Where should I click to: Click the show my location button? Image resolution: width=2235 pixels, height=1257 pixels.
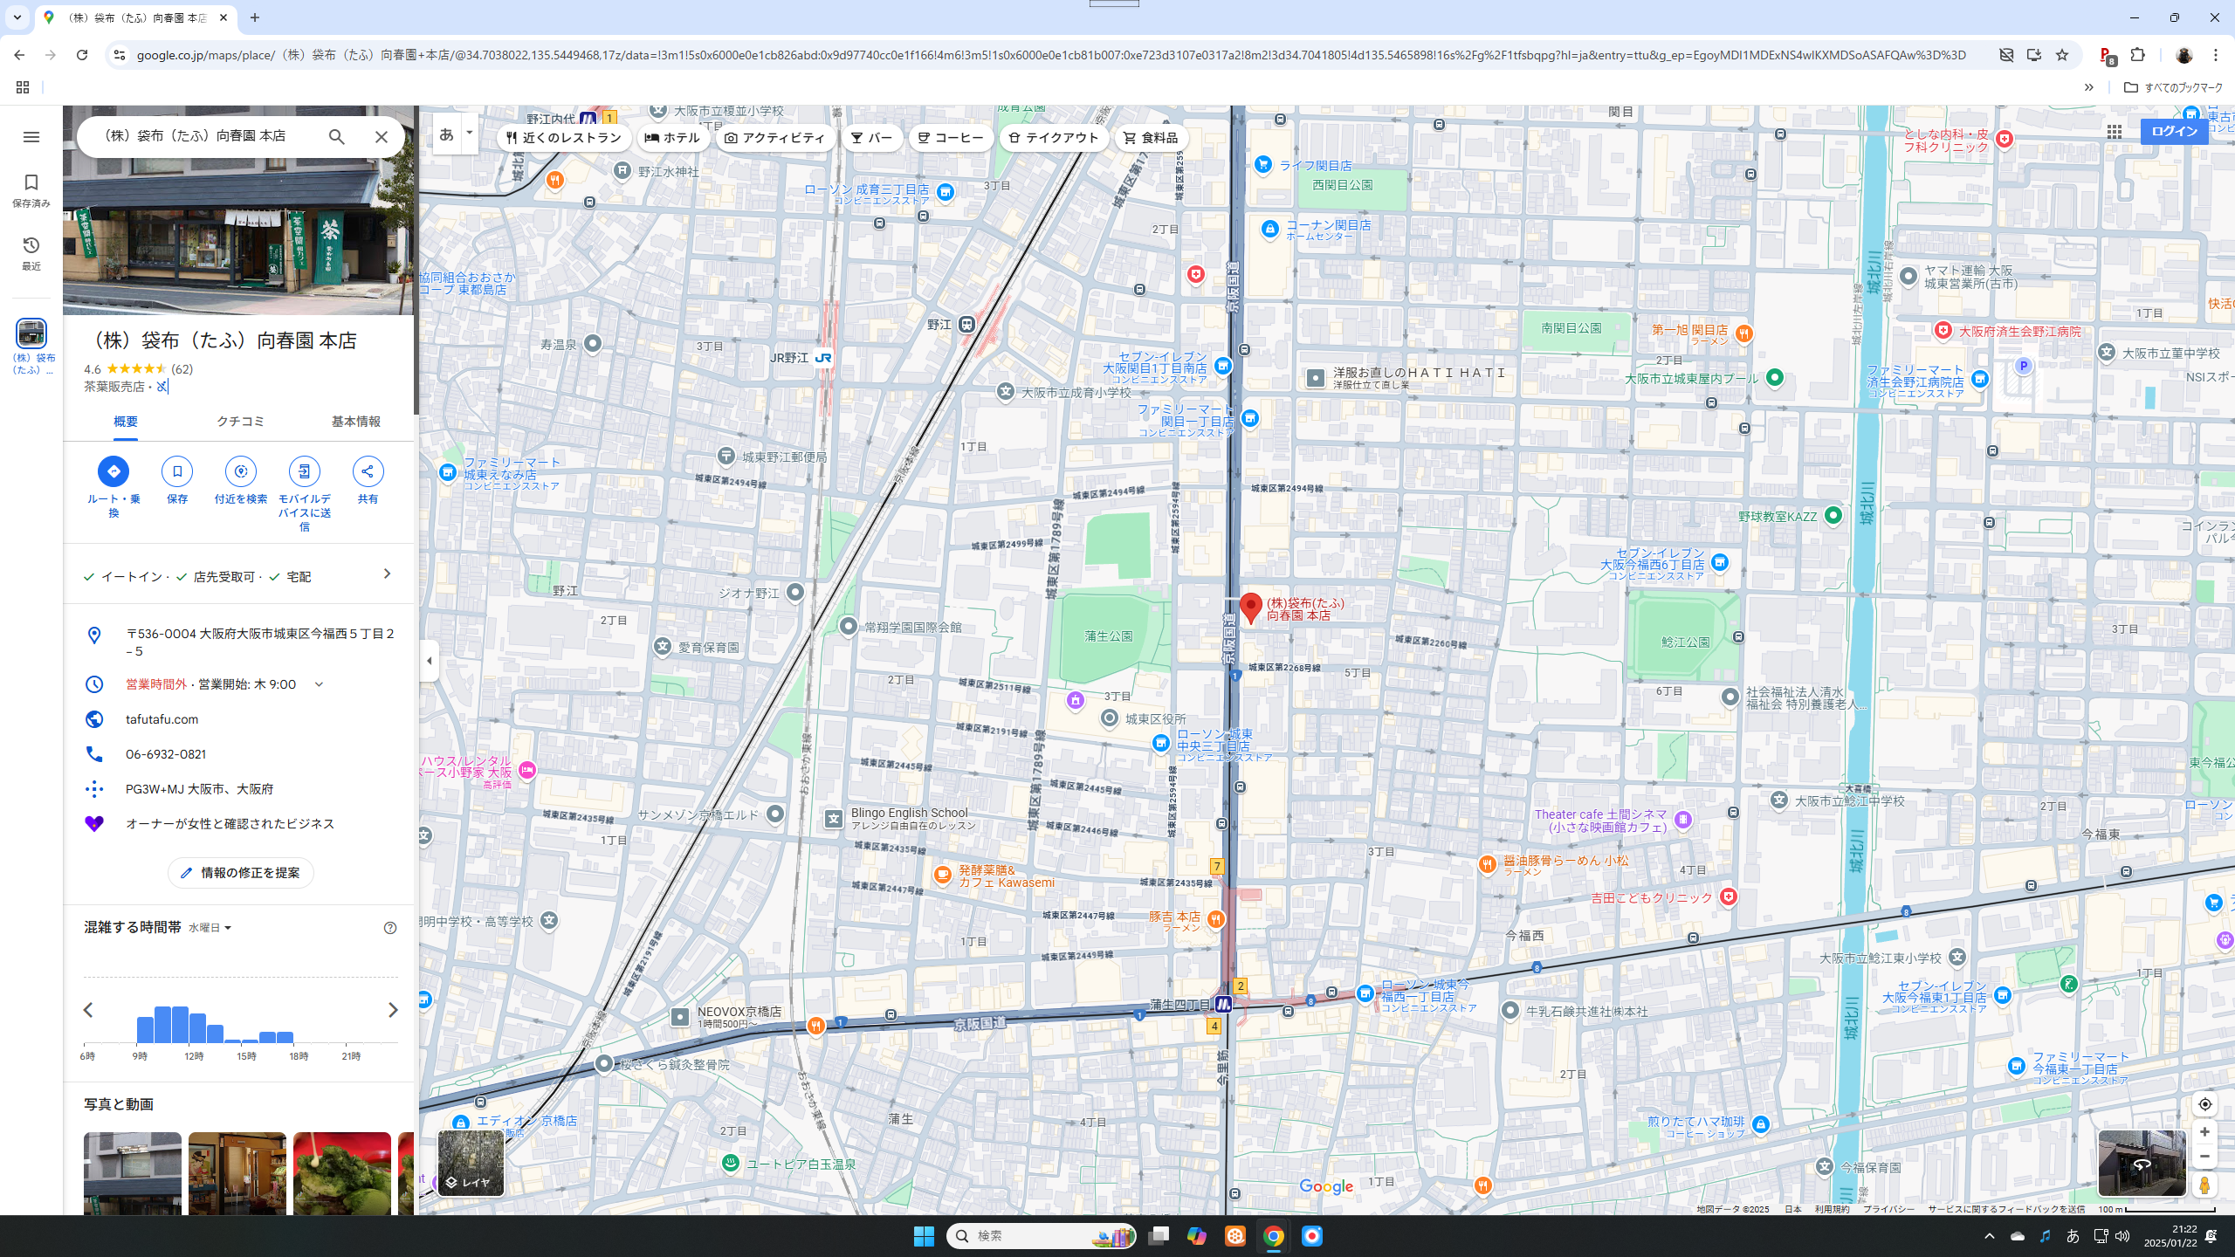(x=2204, y=1104)
